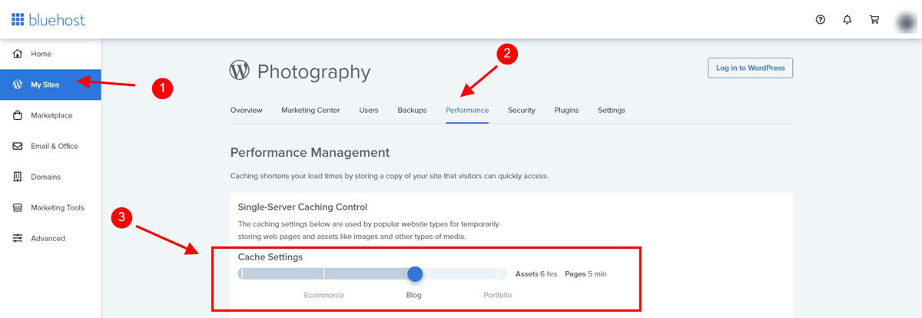922x318 pixels.
Task: Switch to the Plugins tab
Action: click(566, 110)
